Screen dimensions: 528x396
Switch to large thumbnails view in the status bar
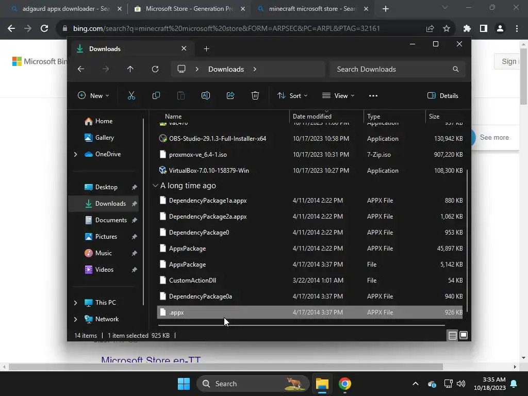(464, 335)
